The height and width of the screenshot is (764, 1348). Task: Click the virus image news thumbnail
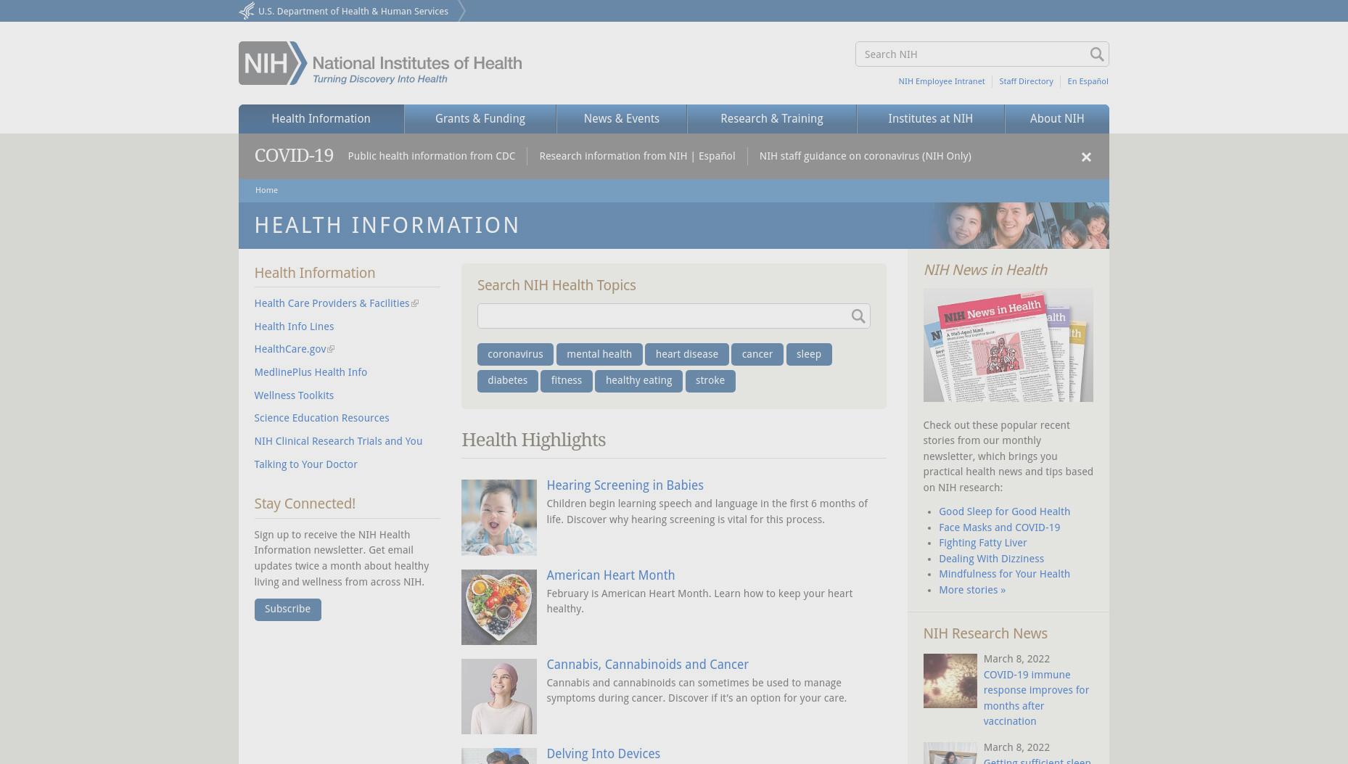[950, 681]
